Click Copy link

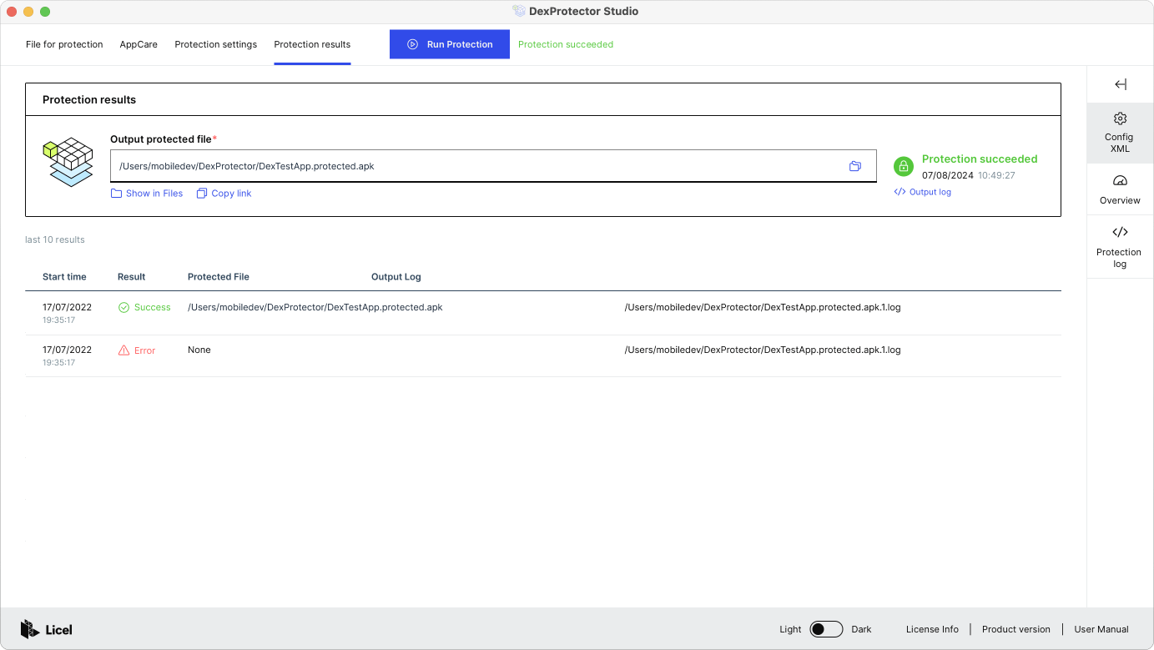[x=224, y=194]
